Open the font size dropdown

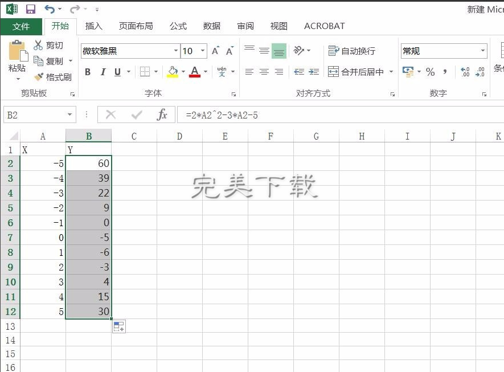203,51
